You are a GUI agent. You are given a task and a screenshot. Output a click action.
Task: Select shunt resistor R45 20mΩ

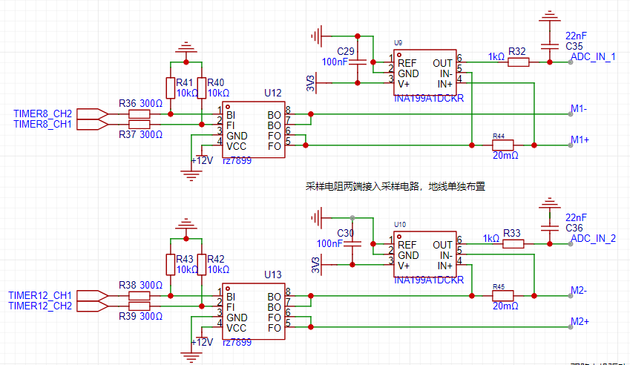pos(502,296)
